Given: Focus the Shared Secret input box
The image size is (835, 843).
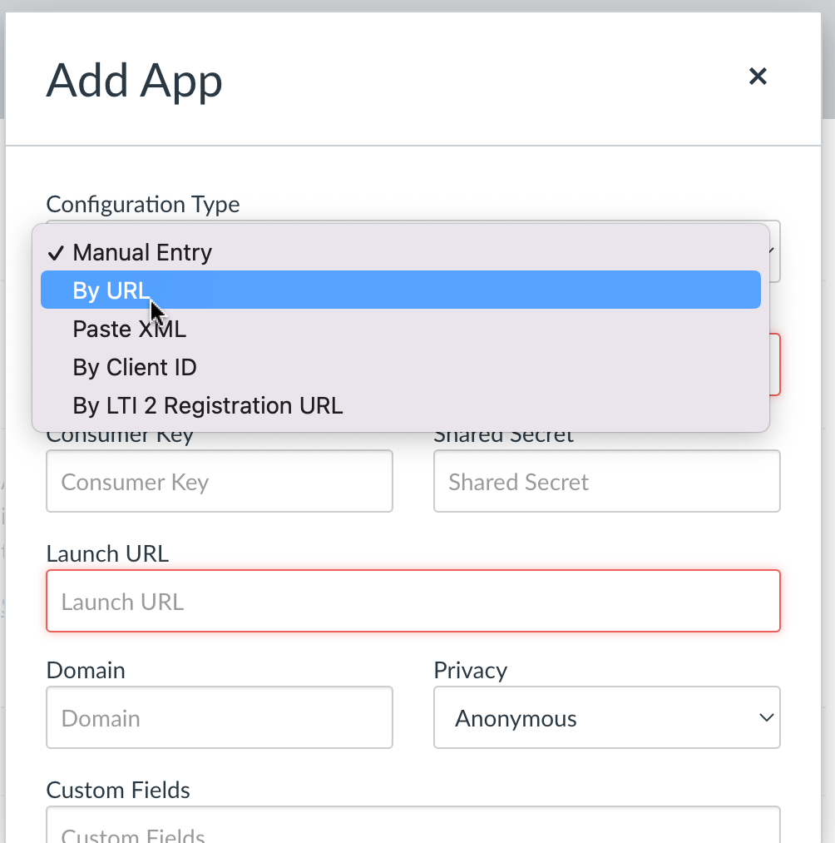Looking at the screenshot, I should [x=606, y=482].
